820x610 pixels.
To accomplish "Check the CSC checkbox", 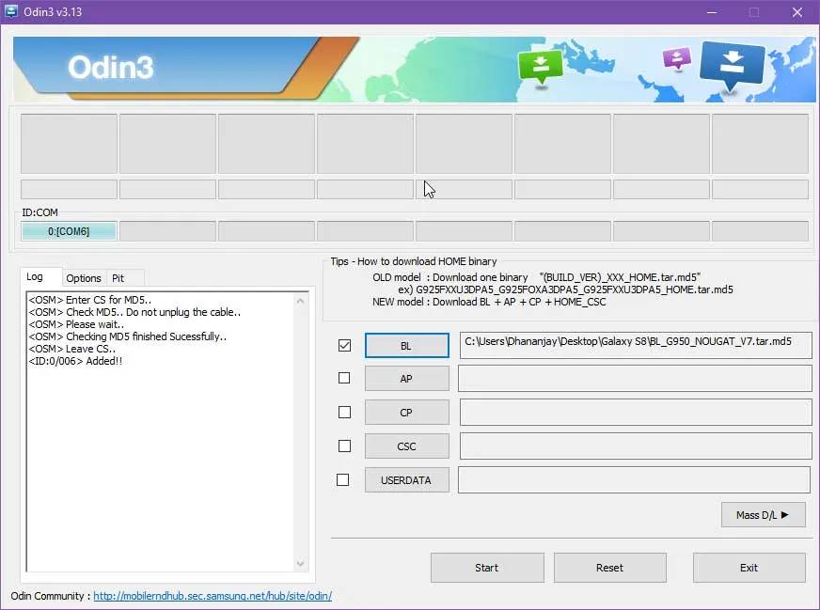I will pos(344,446).
